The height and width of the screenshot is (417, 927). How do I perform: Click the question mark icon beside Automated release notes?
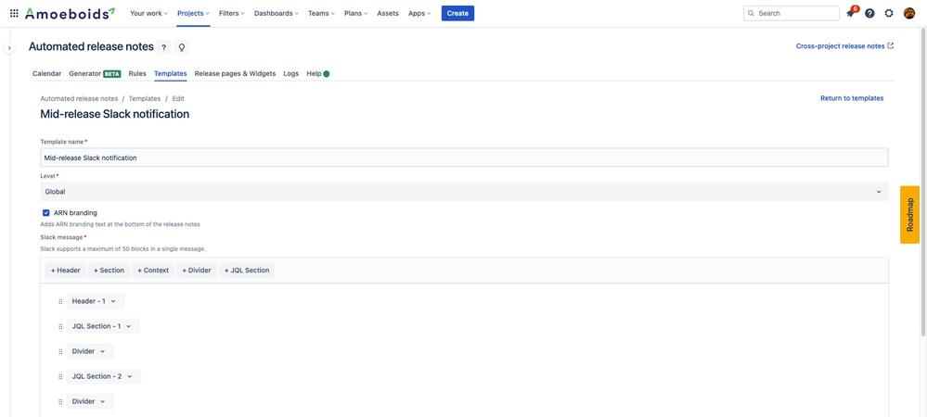click(x=163, y=47)
